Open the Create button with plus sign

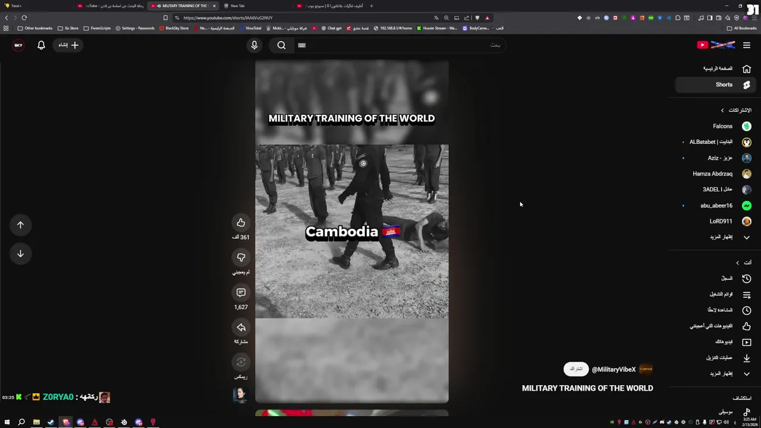coord(68,45)
